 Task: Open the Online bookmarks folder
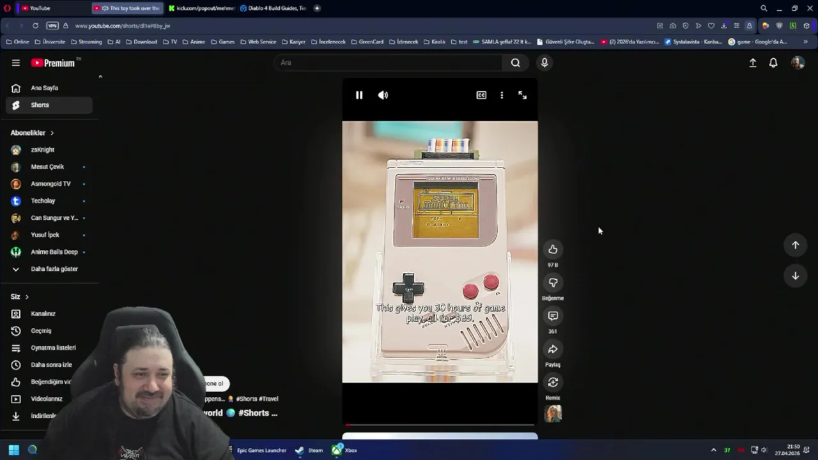click(17, 42)
